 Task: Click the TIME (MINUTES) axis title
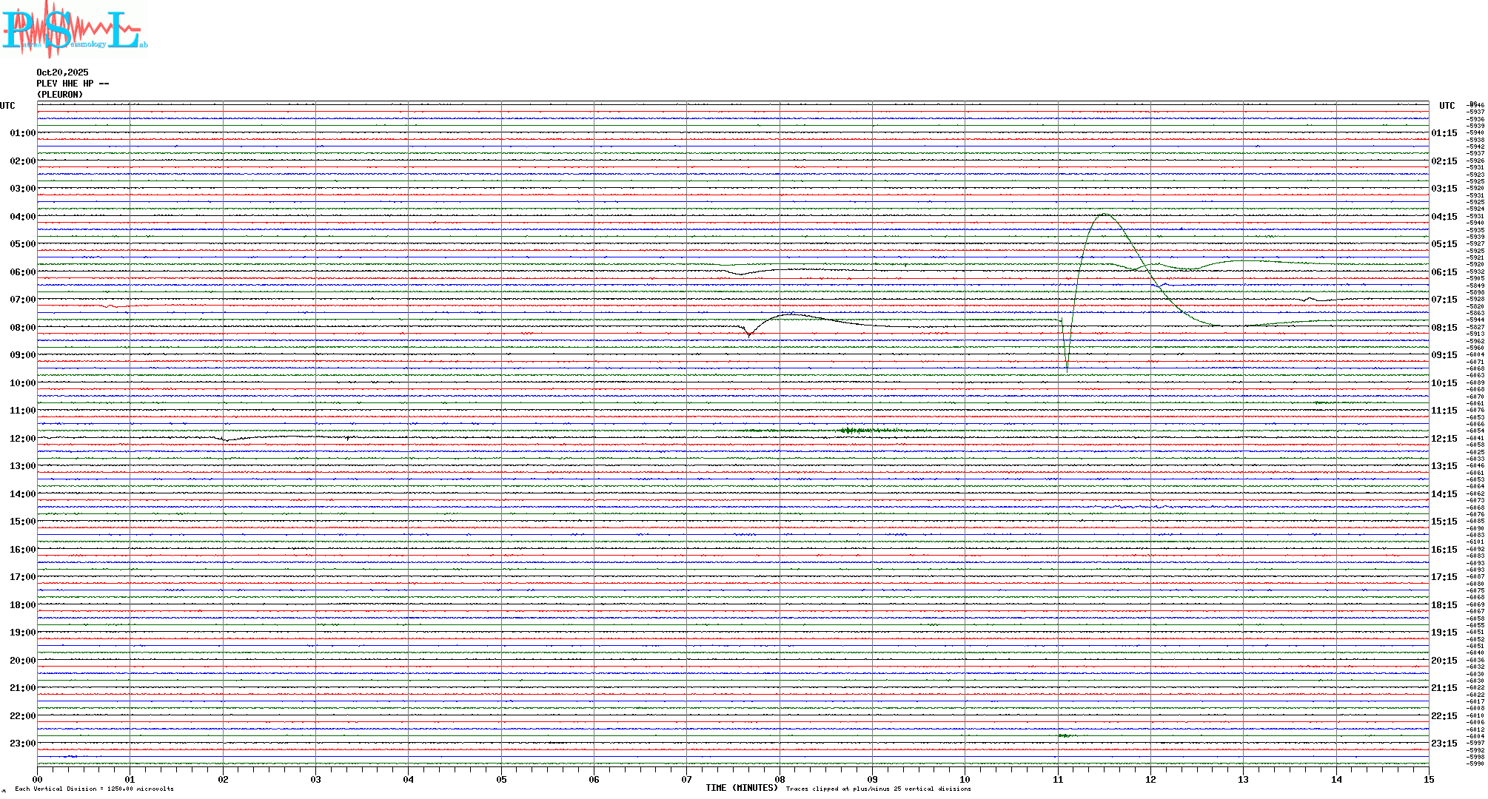742,788
